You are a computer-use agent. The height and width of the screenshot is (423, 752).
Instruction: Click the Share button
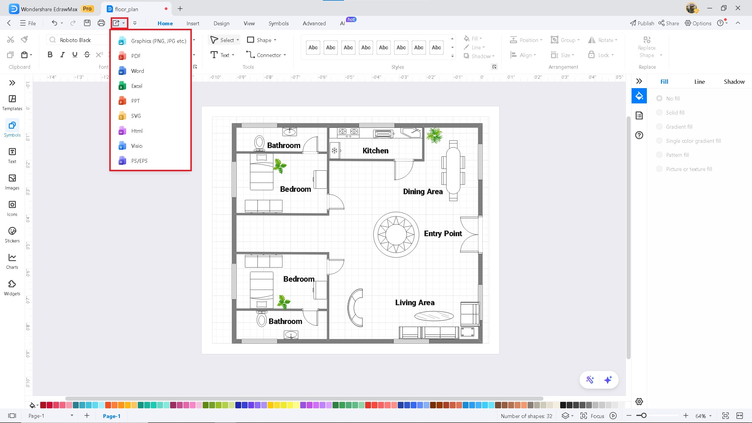[x=669, y=23]
